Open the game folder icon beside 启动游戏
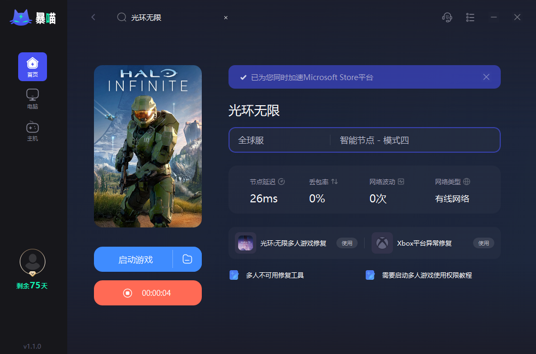The width and height of the screenshot is (536, 354). pos(187,259)
